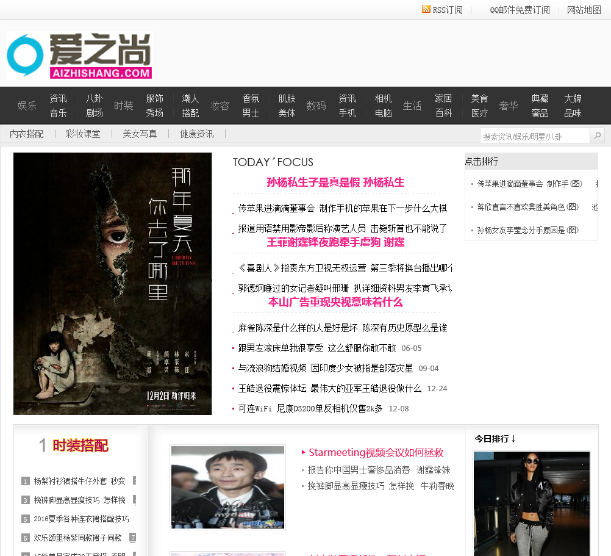The width and height of the screenshot is (611, 556).
Task: Open 医疗 nav item
Action: pyautogui.click(x=479, y=113)
